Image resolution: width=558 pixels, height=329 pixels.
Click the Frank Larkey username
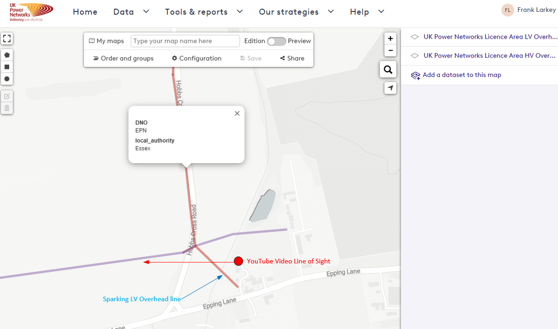[x=537, y=10]
